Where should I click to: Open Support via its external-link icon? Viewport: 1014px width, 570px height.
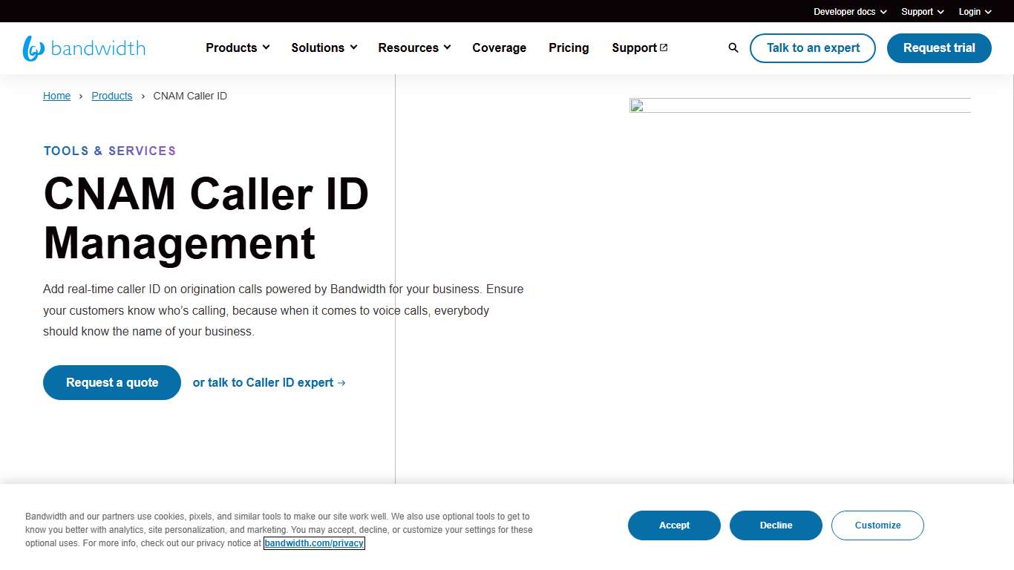(639, 47)
